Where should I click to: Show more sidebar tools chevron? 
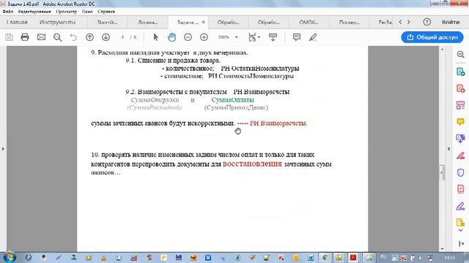(461, 231)
